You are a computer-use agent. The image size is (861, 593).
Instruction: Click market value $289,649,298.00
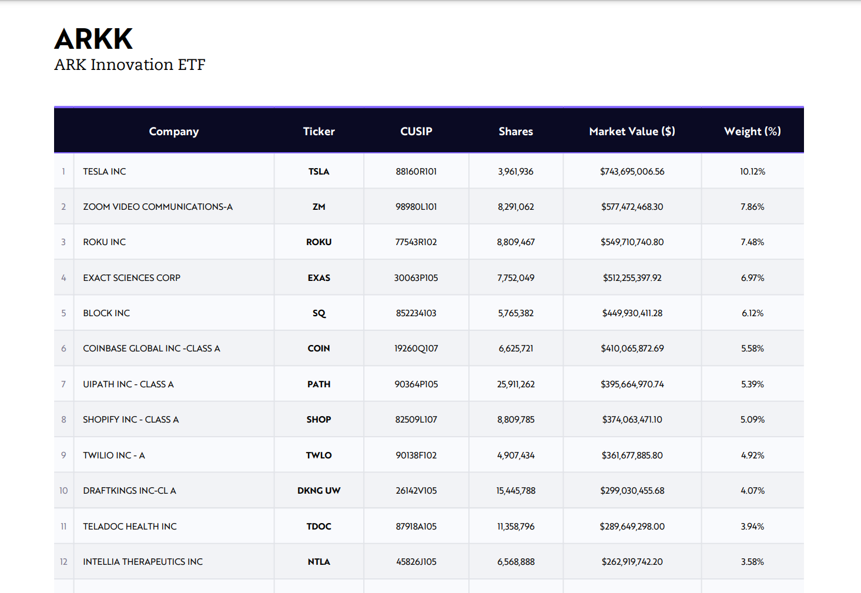(632, 527)
